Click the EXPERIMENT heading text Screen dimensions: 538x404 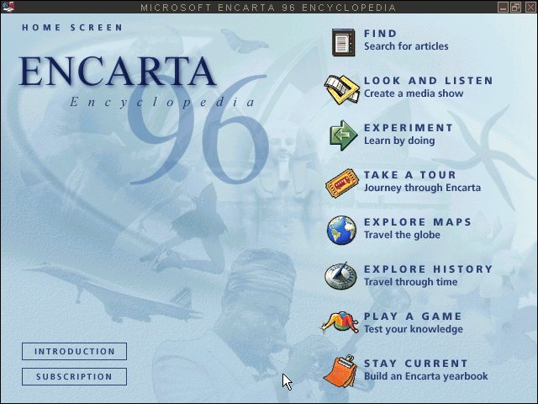[408, 128]
